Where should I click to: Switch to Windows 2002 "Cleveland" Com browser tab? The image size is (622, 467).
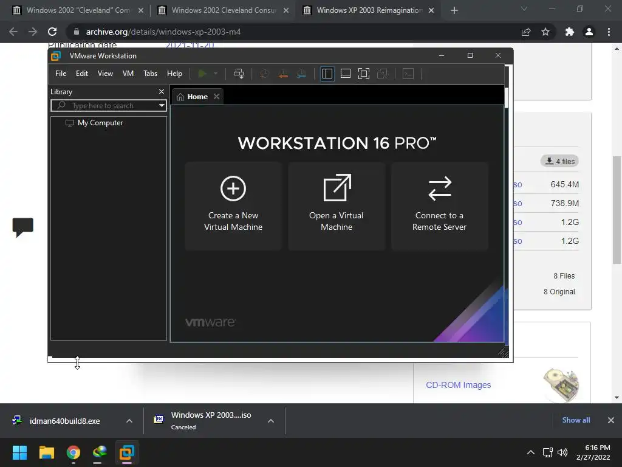[78, 10]
